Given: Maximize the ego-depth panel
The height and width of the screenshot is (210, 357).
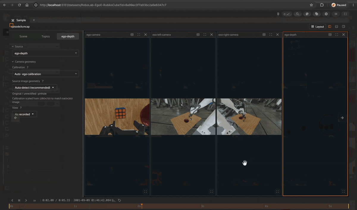Looking at the screenshot, I should pyautogui.click(x=337, y=35).
